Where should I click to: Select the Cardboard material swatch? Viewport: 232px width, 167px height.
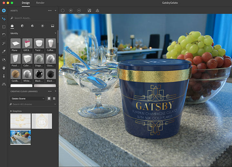coord(15,75)
